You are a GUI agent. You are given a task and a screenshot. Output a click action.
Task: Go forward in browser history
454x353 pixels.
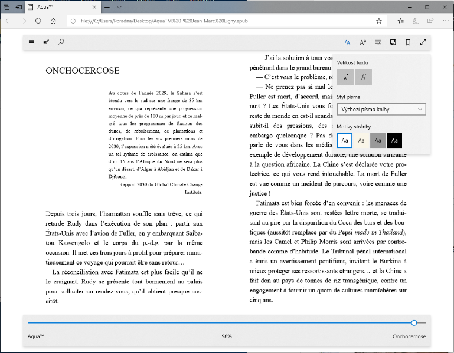23,21
